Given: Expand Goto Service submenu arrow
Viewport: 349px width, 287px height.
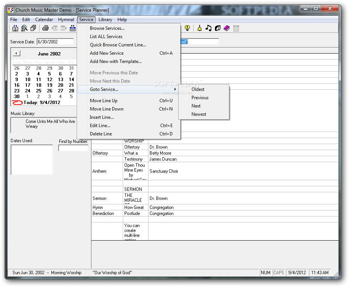Looking at the screenshot, I should [x=175, y=89].
